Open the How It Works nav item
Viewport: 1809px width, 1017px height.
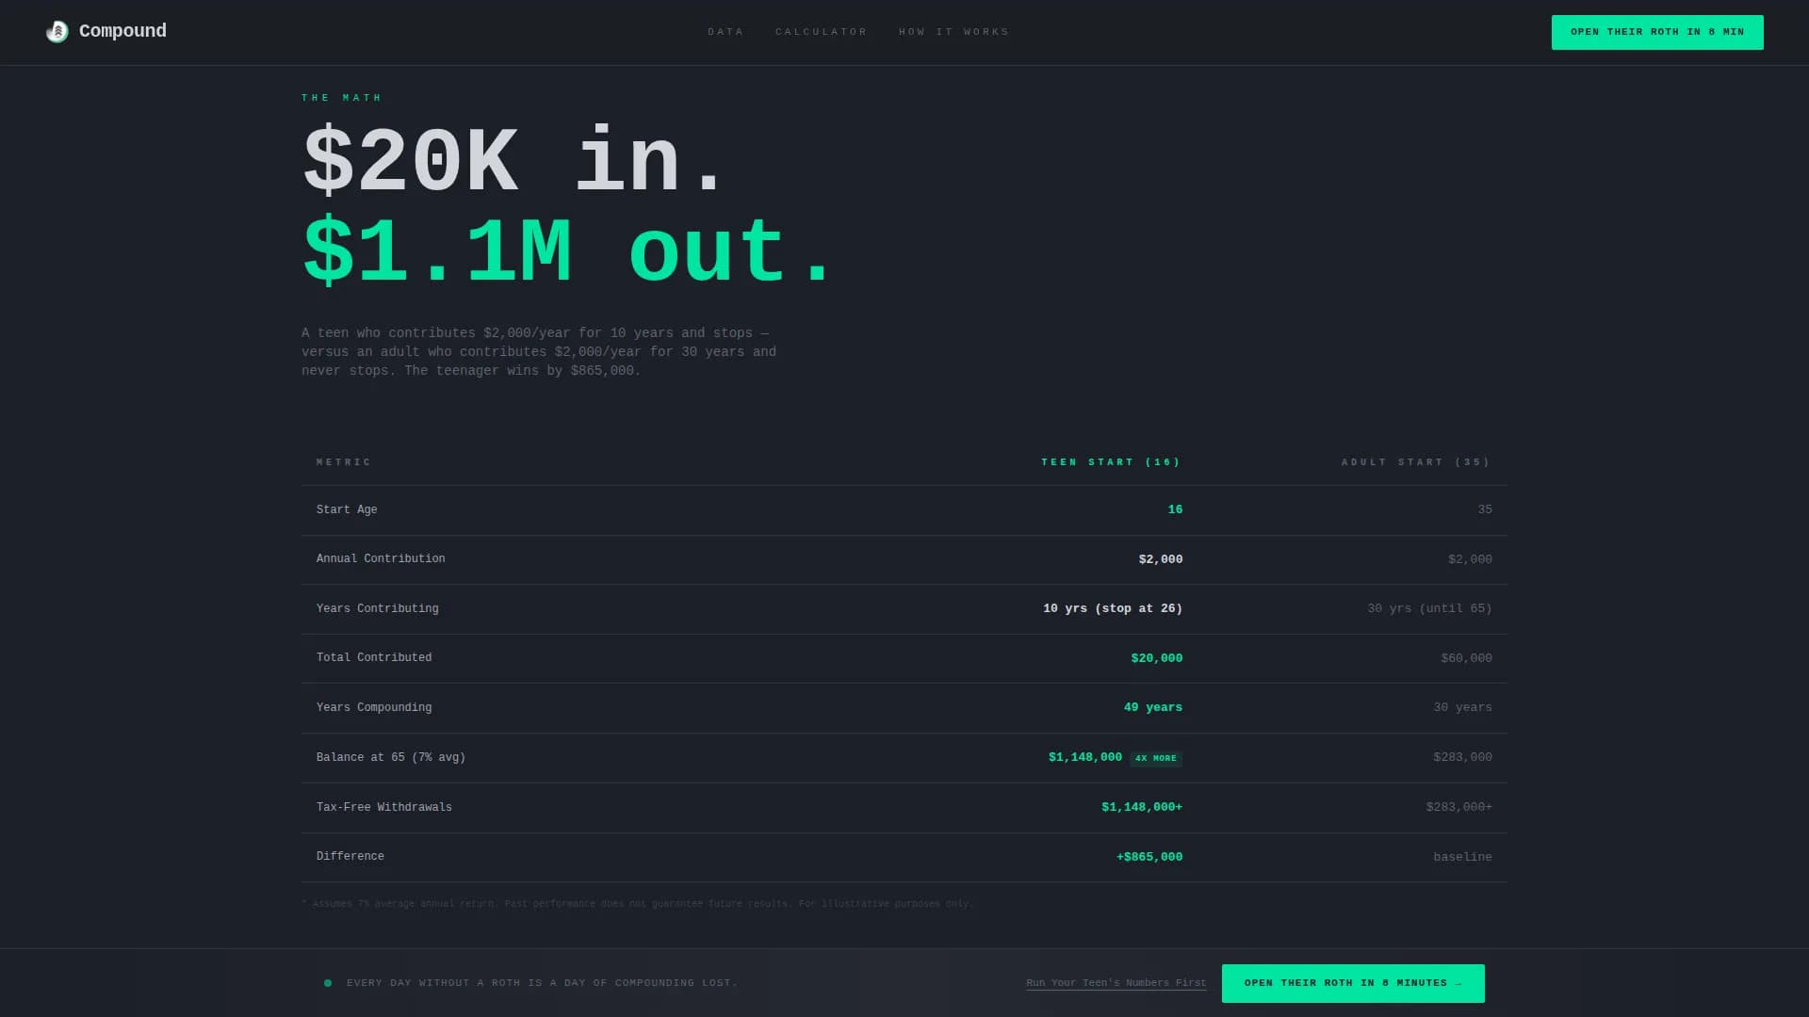pyautogui.click(x=953, y=32)
